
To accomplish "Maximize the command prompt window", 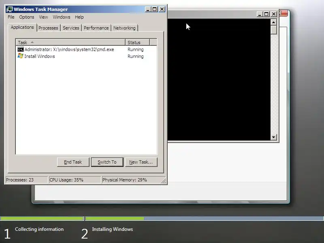I will pos(266,14).
